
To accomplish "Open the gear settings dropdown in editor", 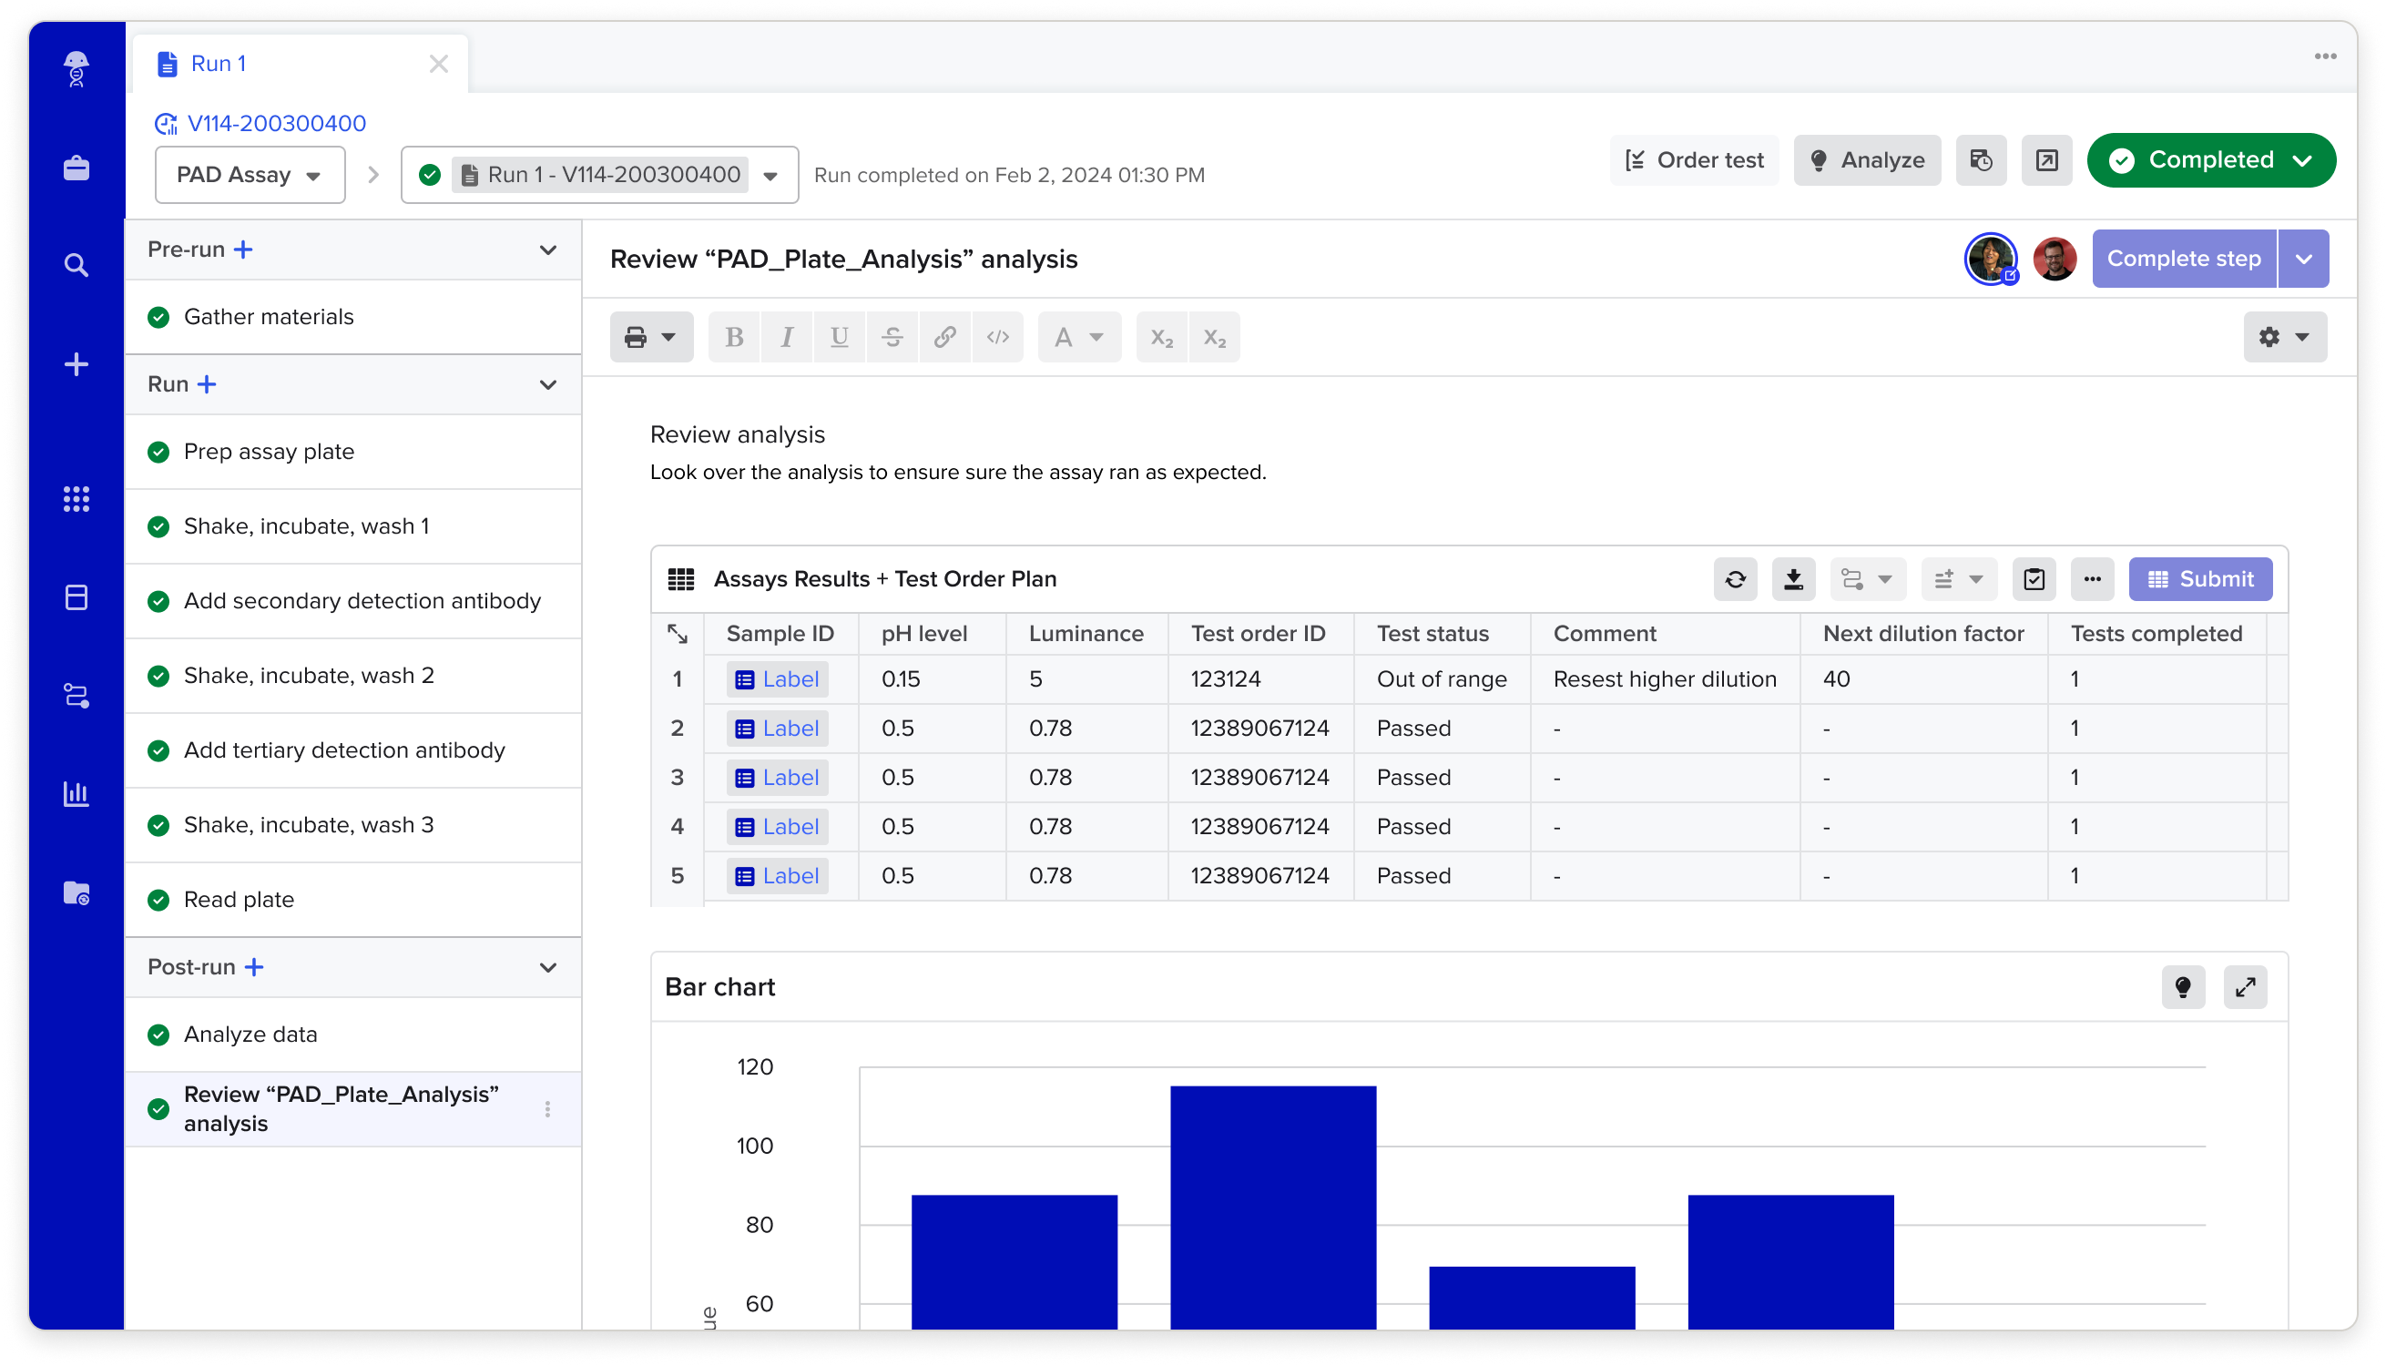I will [x=2285, y=337].
